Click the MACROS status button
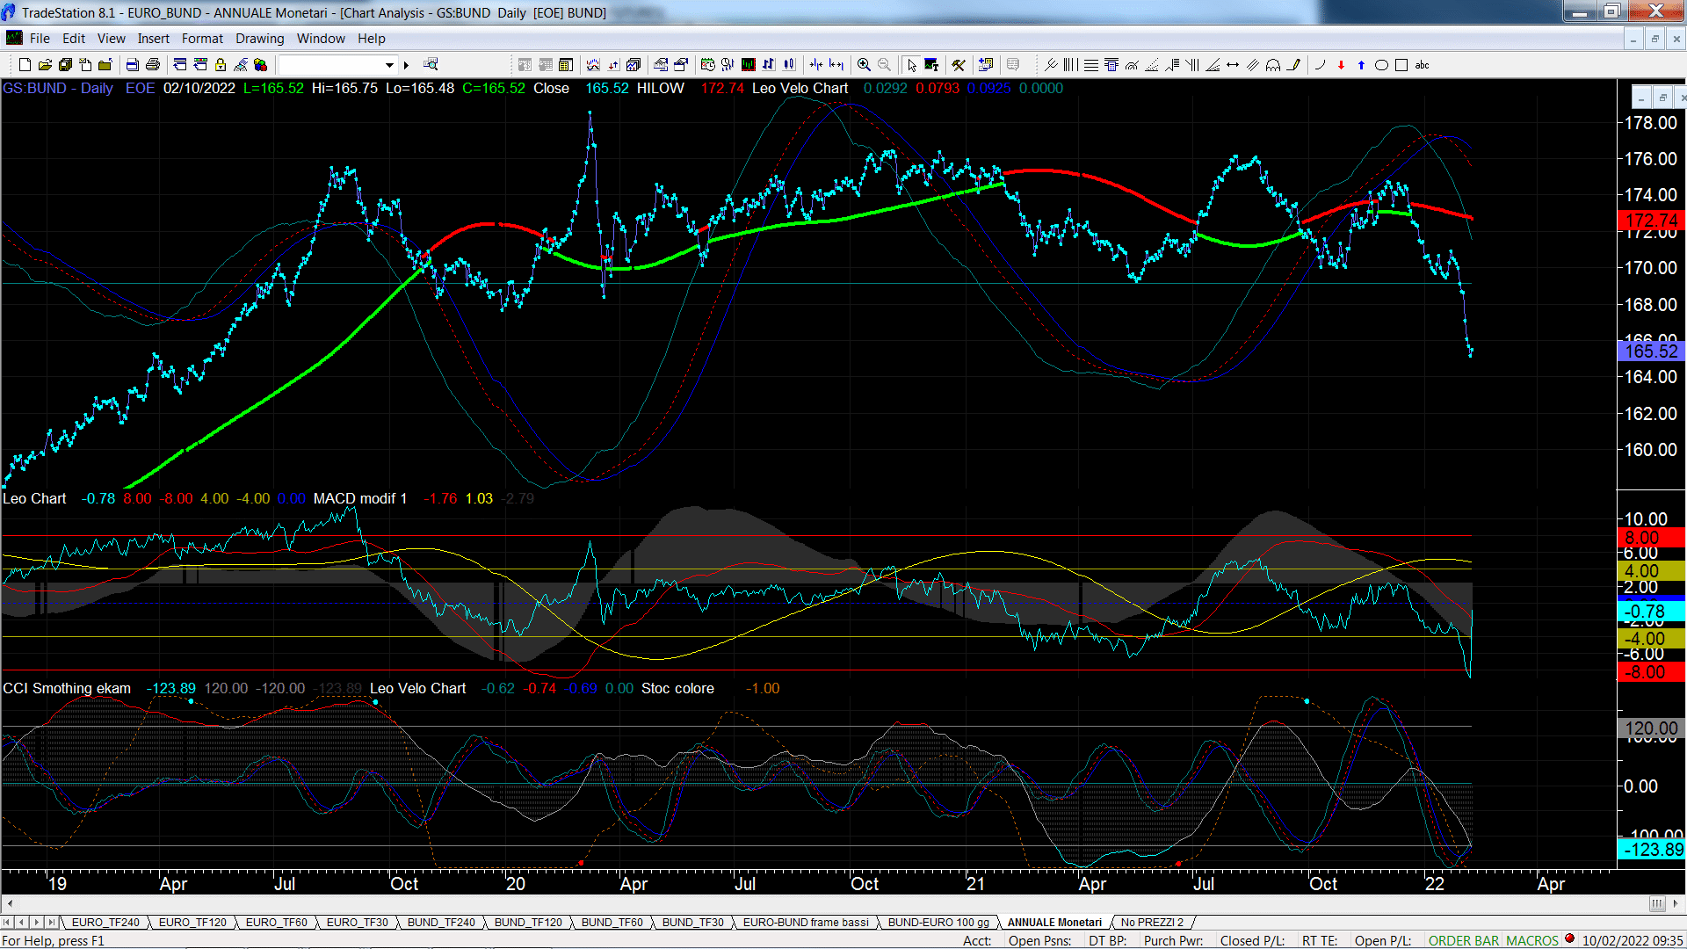 [1532, 941]
